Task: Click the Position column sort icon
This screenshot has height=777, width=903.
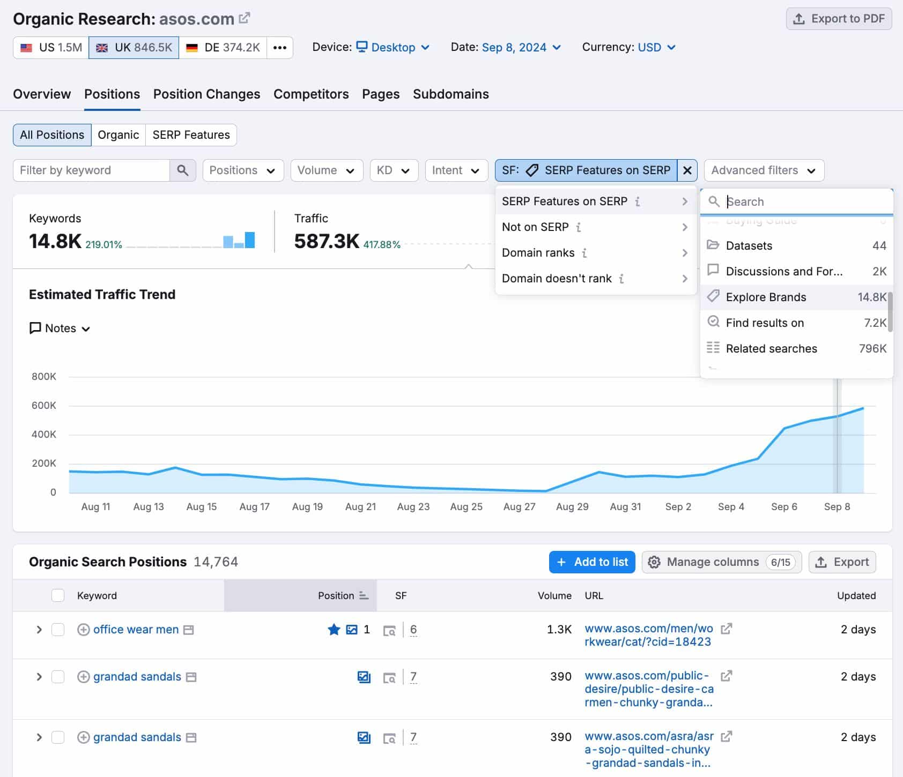Action: (x=364, y=595)
